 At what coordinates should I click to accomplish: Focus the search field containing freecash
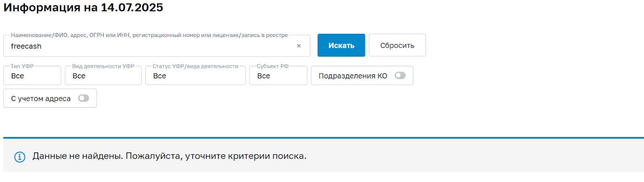point(157,46)
